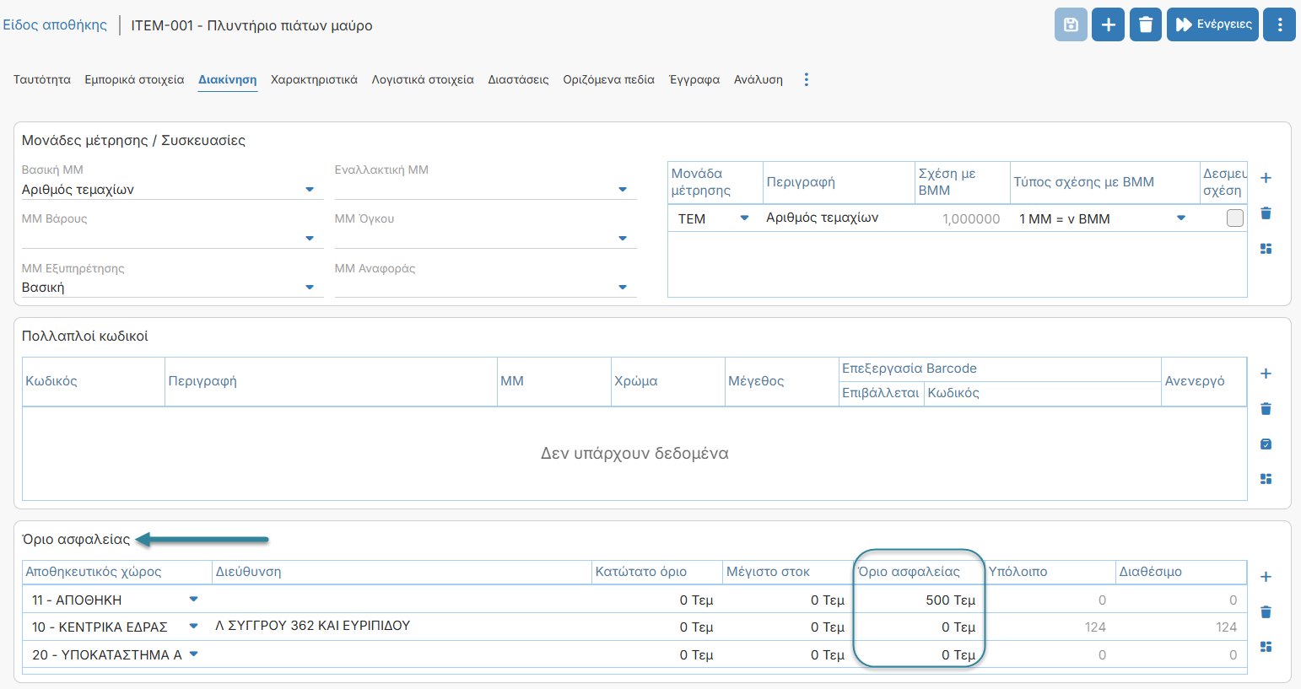Show more tabs via tab-bar dots
1301x689 pixels.
coord(807,79)
